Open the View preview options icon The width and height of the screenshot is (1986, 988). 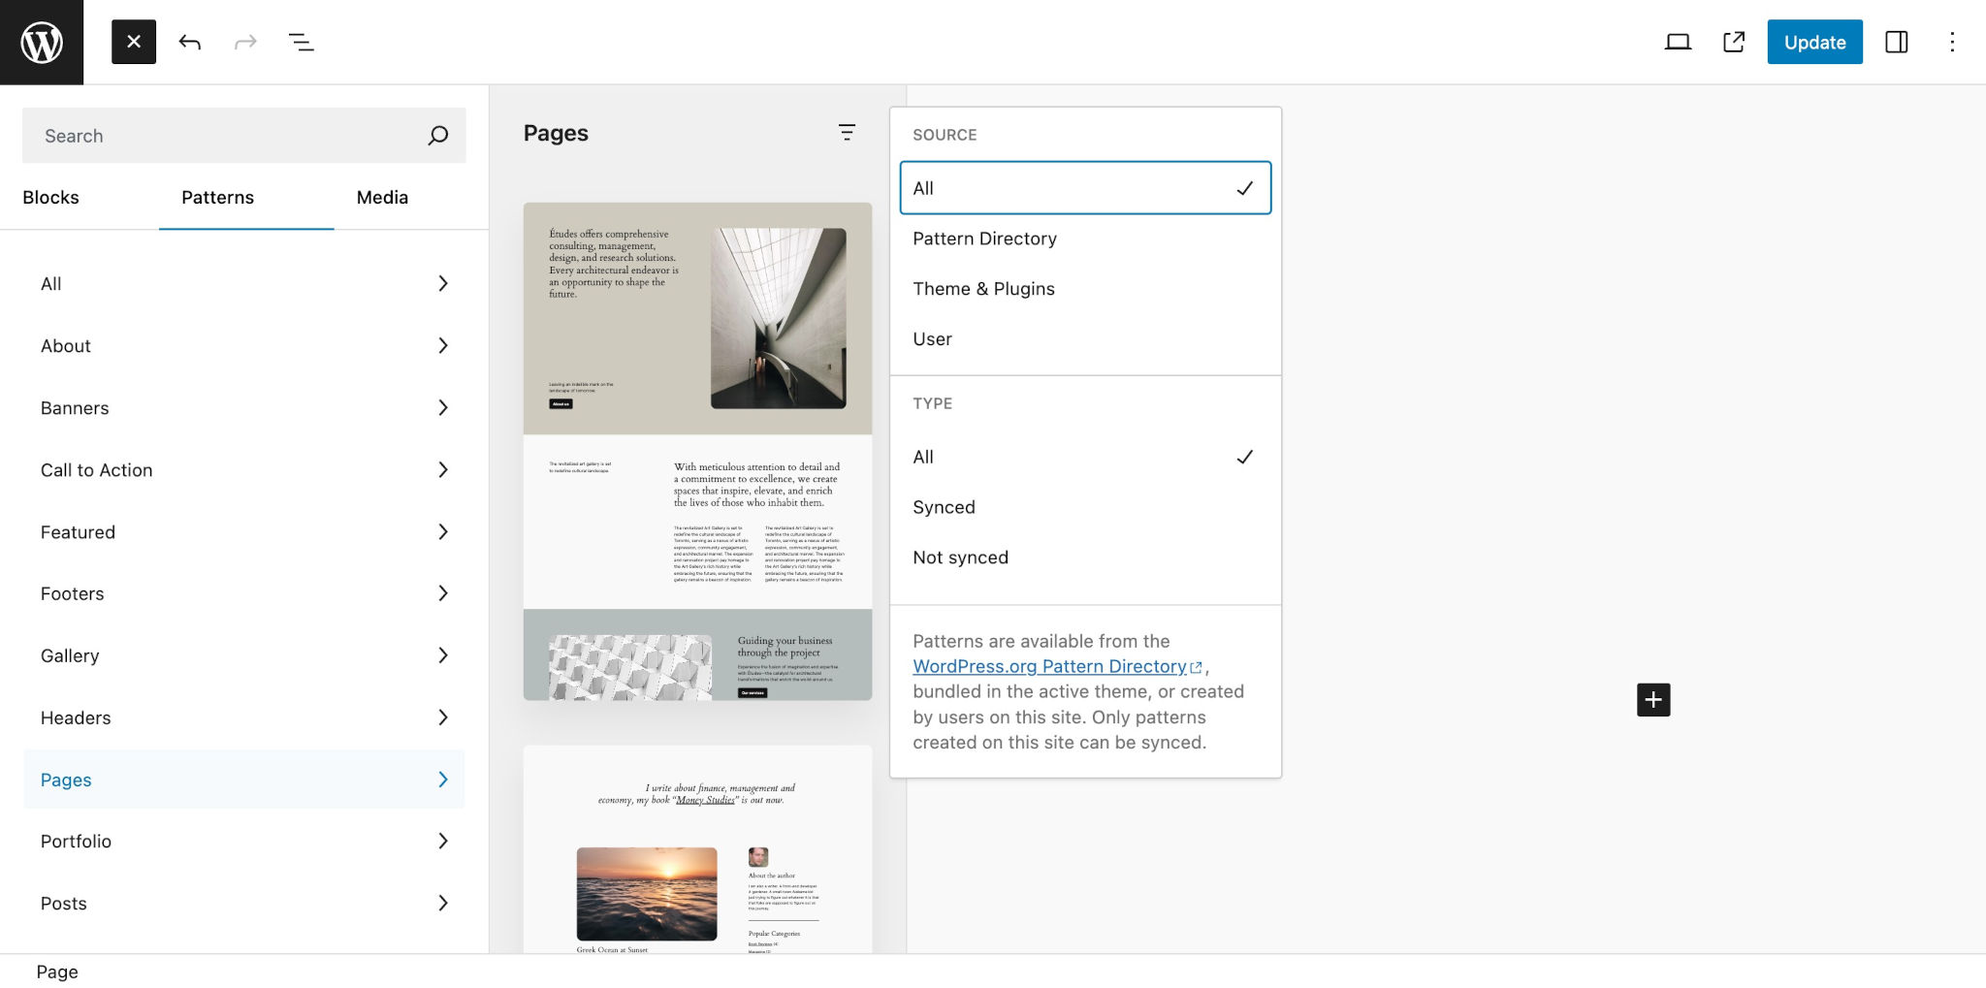pos(1677,42)
